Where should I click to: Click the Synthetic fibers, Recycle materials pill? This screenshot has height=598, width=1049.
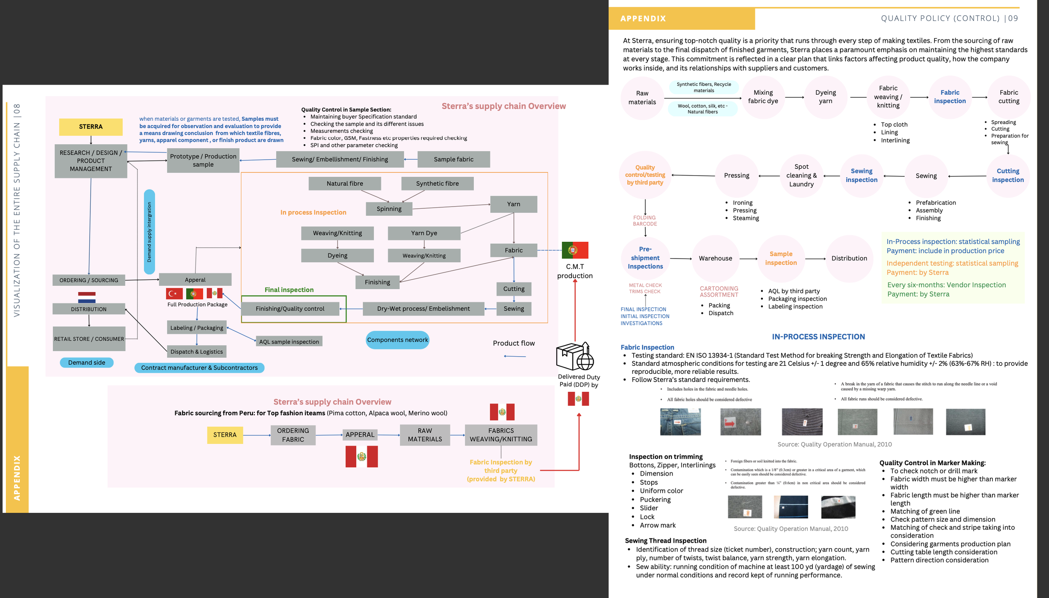click(704, 87)
